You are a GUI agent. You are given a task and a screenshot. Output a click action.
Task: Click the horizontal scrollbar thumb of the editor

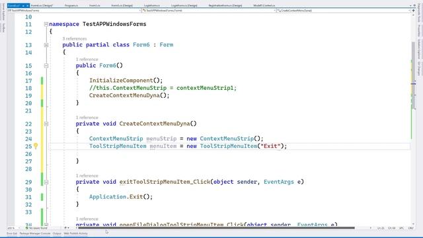pos(216,228)
